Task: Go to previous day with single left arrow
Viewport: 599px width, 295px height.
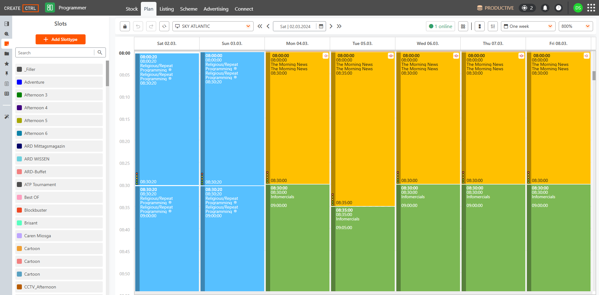Action: 268,26
